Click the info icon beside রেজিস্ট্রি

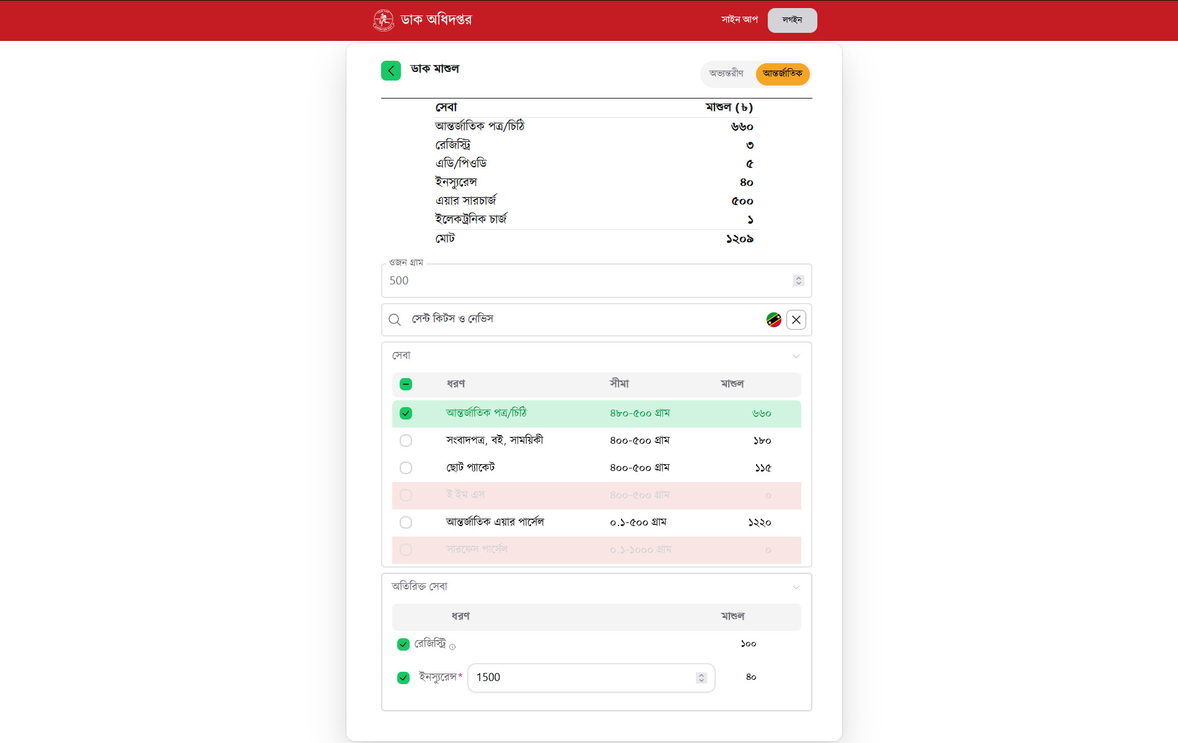coord(452,647)
